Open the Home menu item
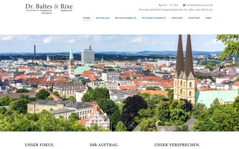 pos(87,18)
